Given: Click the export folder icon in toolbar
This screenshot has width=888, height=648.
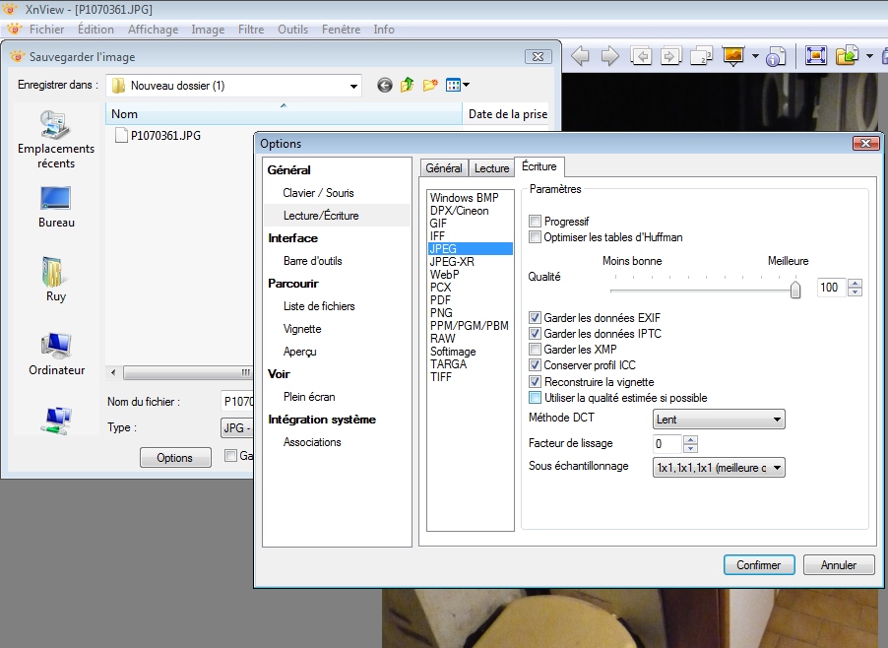Looking at the screenshot, I should 848,56.
